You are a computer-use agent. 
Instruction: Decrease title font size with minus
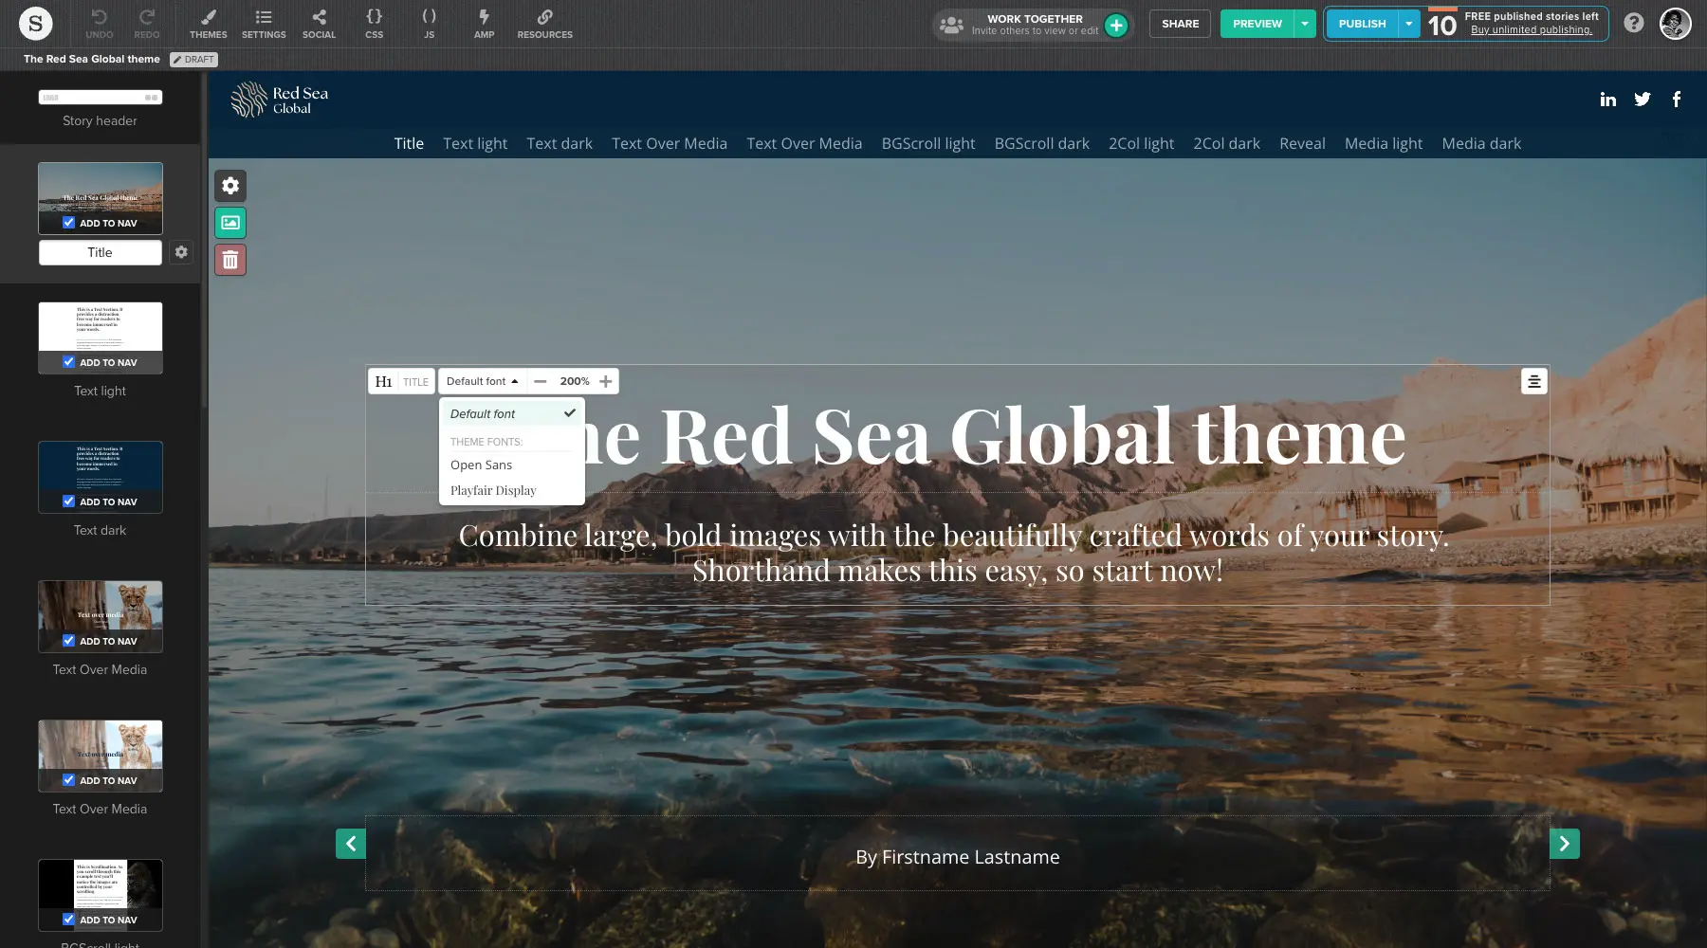pos(541,381)
